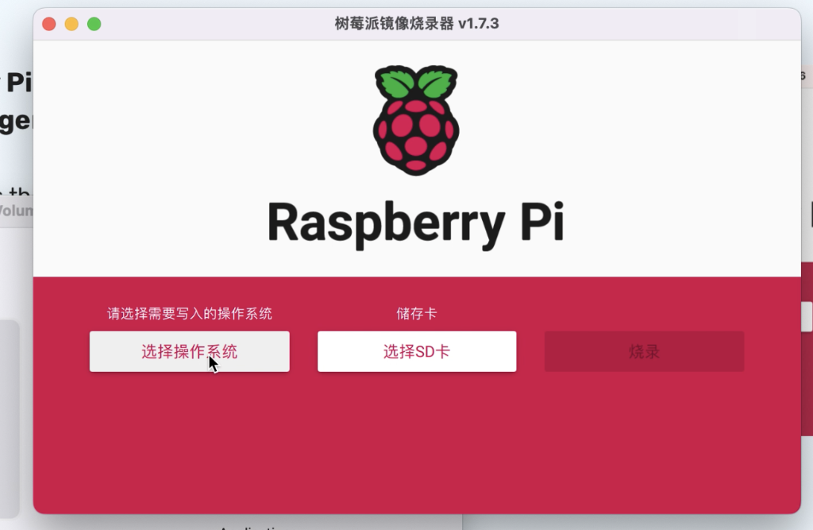Click the 请选择需要写入的操作系统 label
This screenshot has width=813, height=530.
(x=189, y=314)
